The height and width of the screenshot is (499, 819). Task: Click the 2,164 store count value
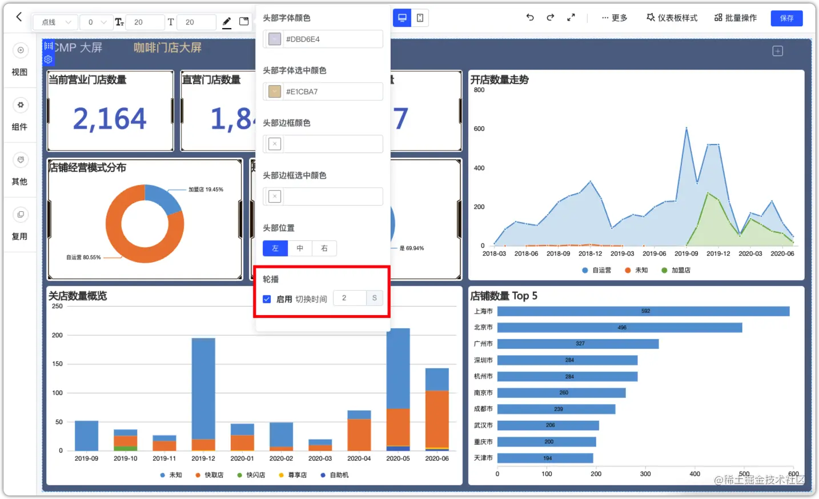pos(110,119)
